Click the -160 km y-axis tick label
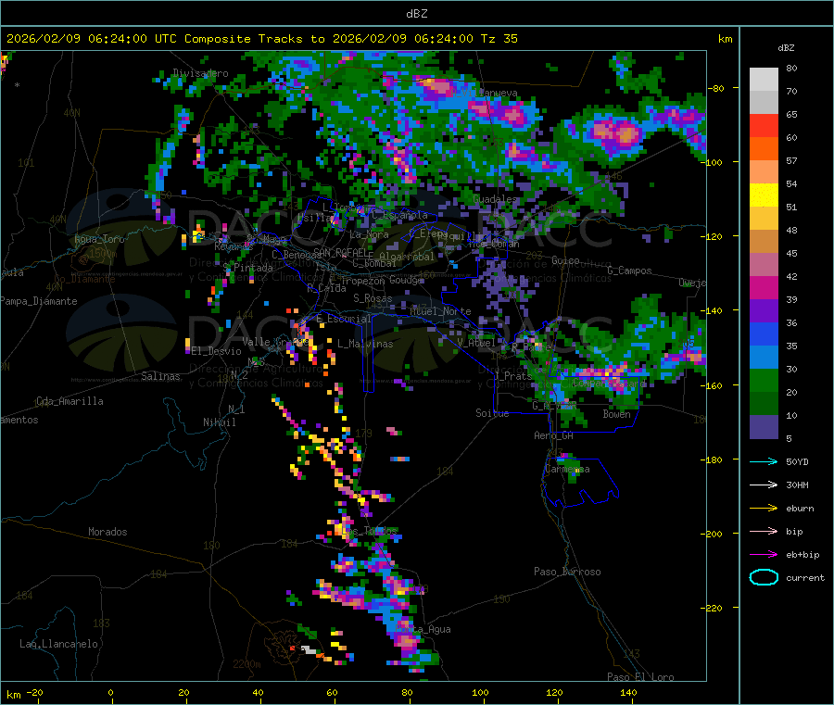This screenshot has width=834, height=705. click(714, 385)
